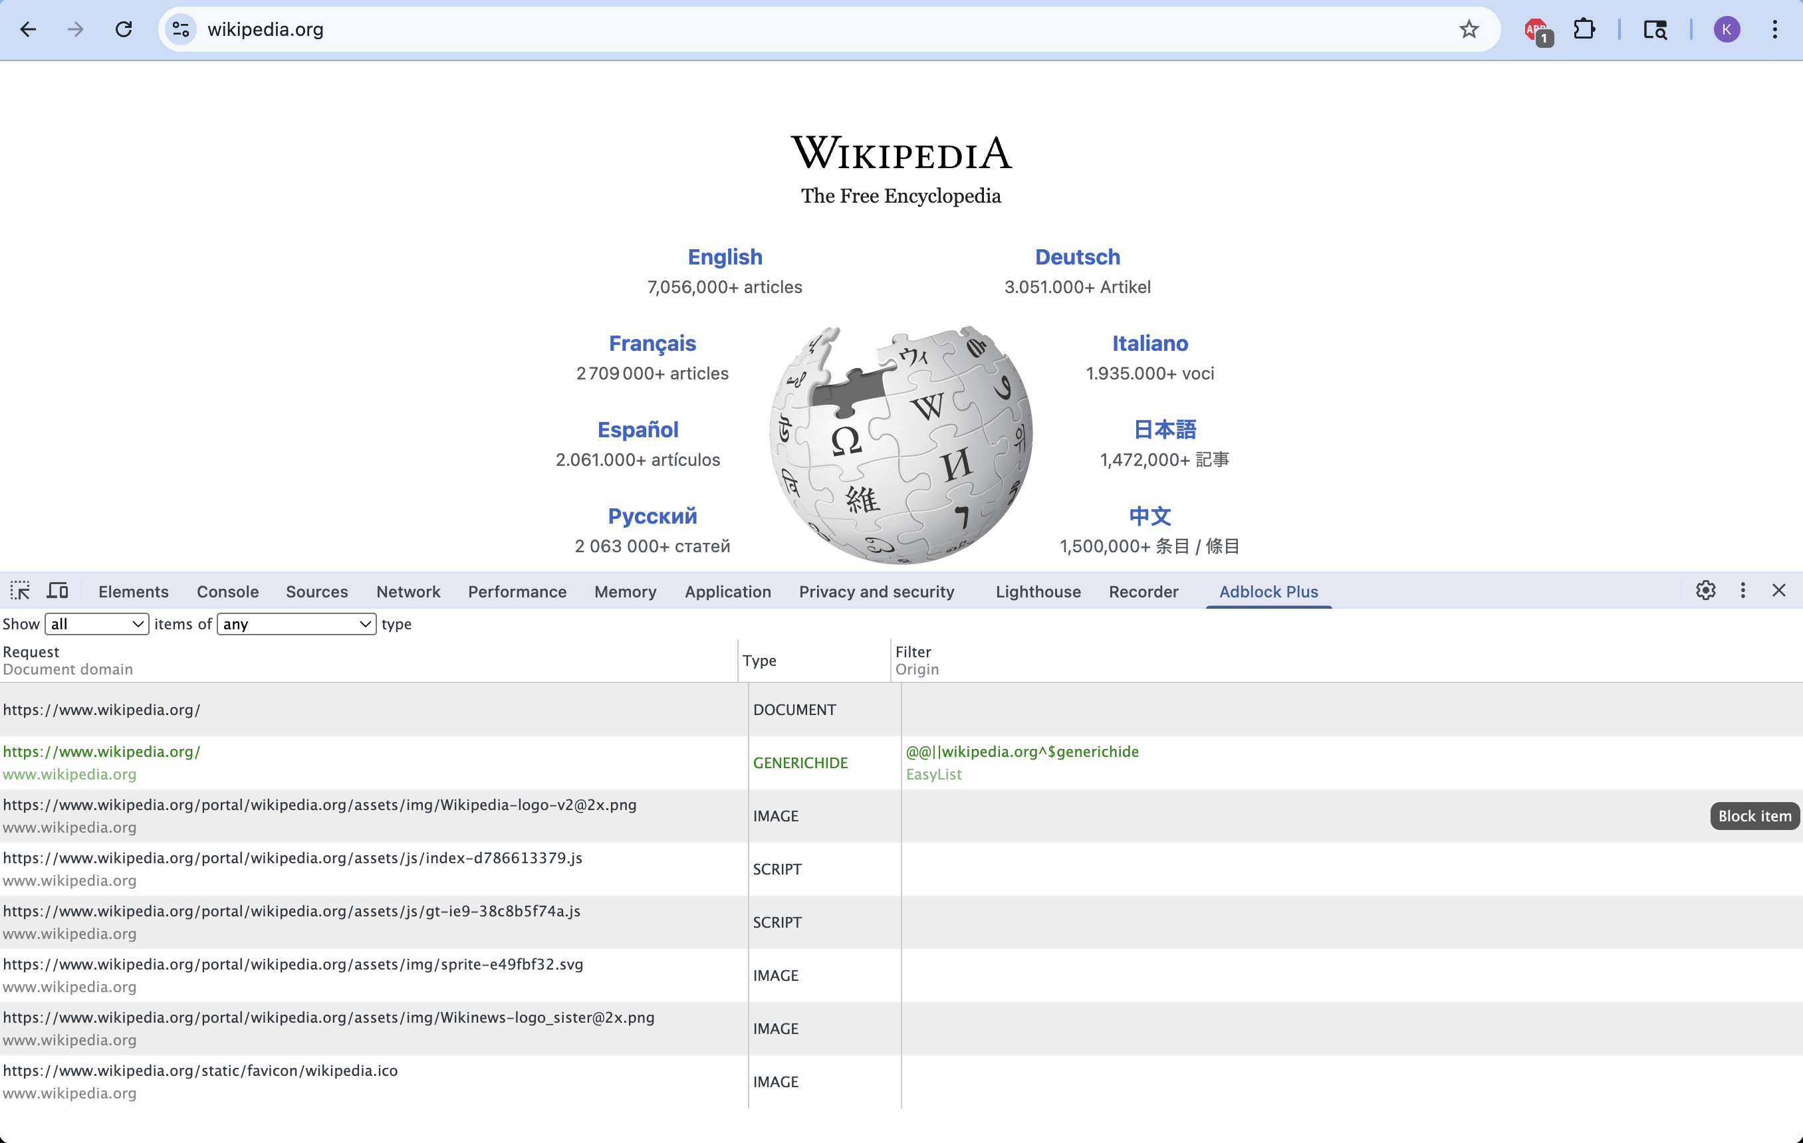Screen dimensions: 1803x1143
Task: Toggle the device toolbar for responsive mode
Action: [58, 591]
